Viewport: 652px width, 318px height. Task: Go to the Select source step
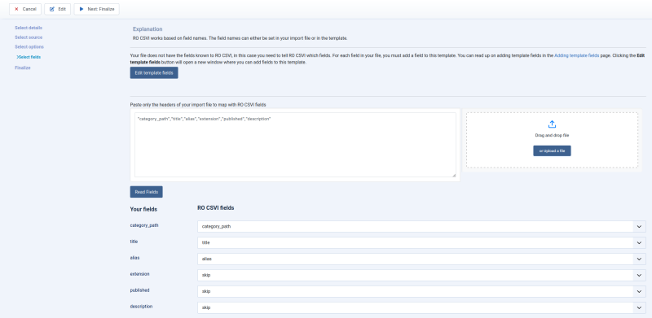point(29,37)
